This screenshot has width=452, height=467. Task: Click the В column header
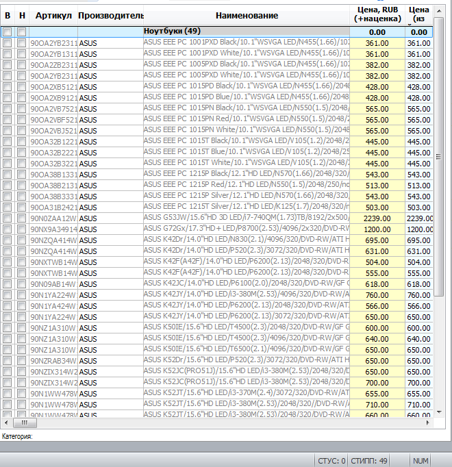coord(8,15)
